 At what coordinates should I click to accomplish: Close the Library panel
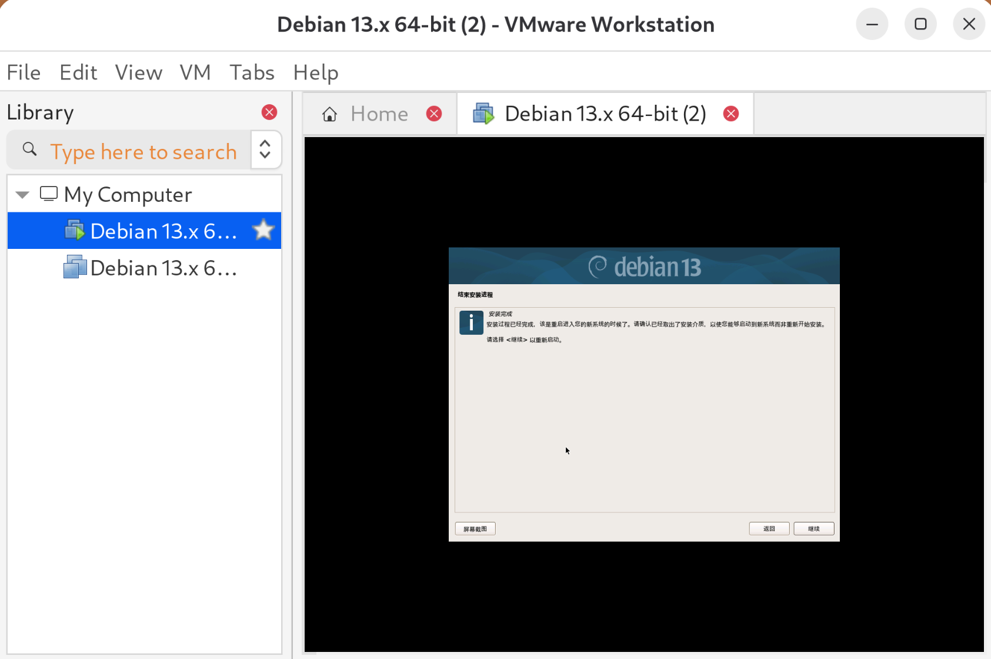click(x=269, y=112)
